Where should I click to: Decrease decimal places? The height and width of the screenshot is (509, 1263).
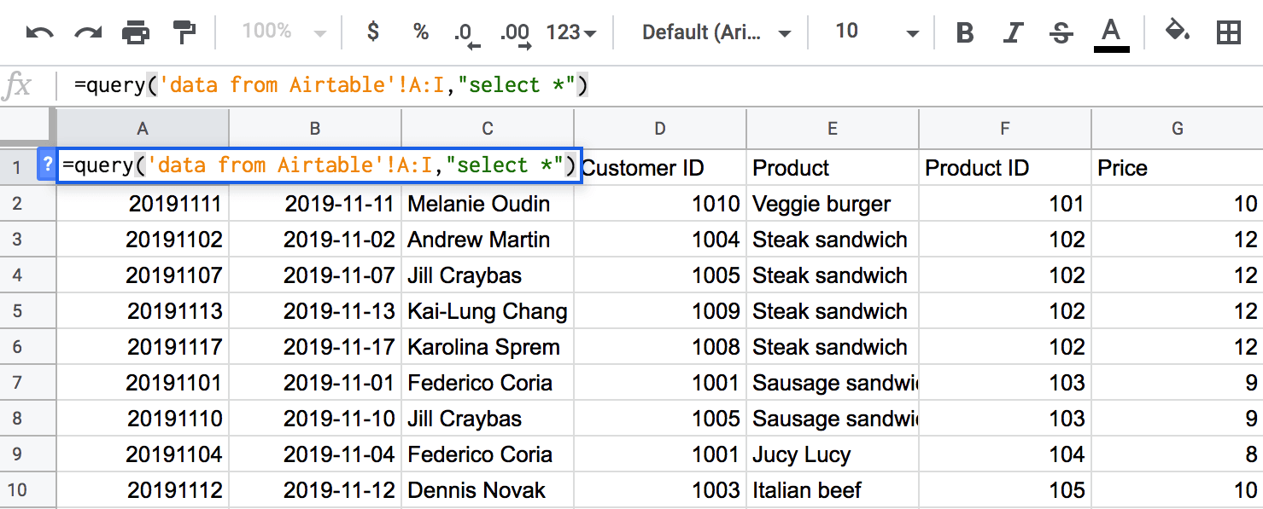click(467, 34)
